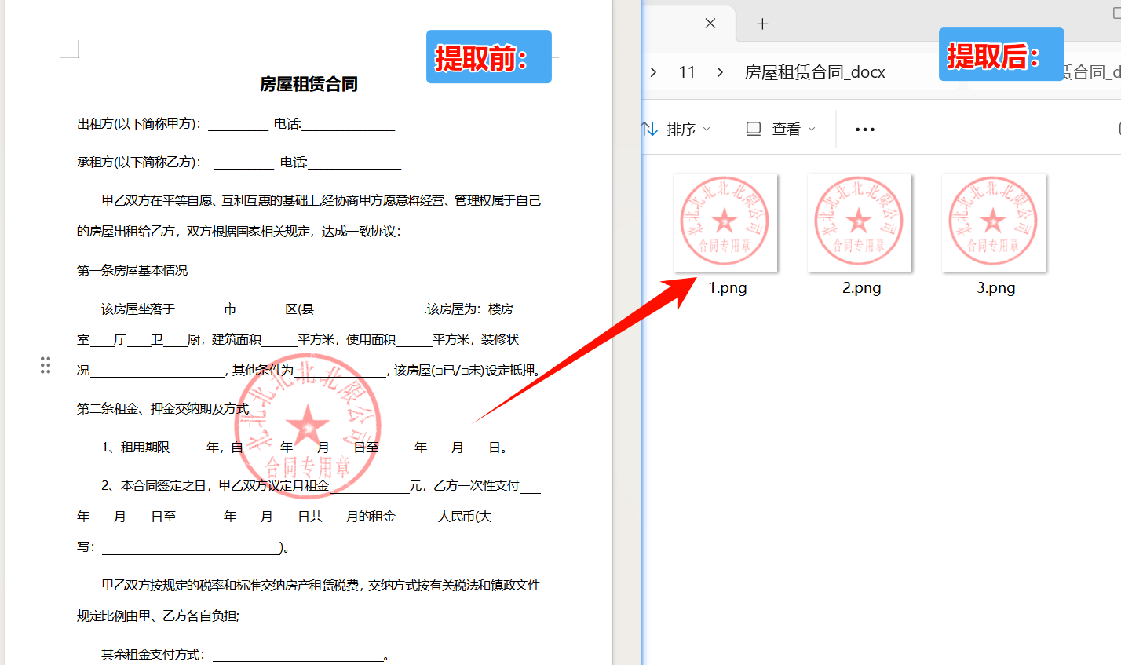Click the 提取前 blue label
This screenshot has height=665, width=1121.
488,57
